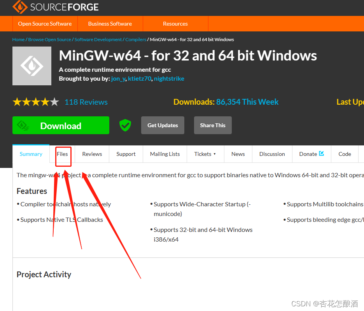Click the 86,354 This Week downloads stat
Screen dimensions: 364x311
247,102
